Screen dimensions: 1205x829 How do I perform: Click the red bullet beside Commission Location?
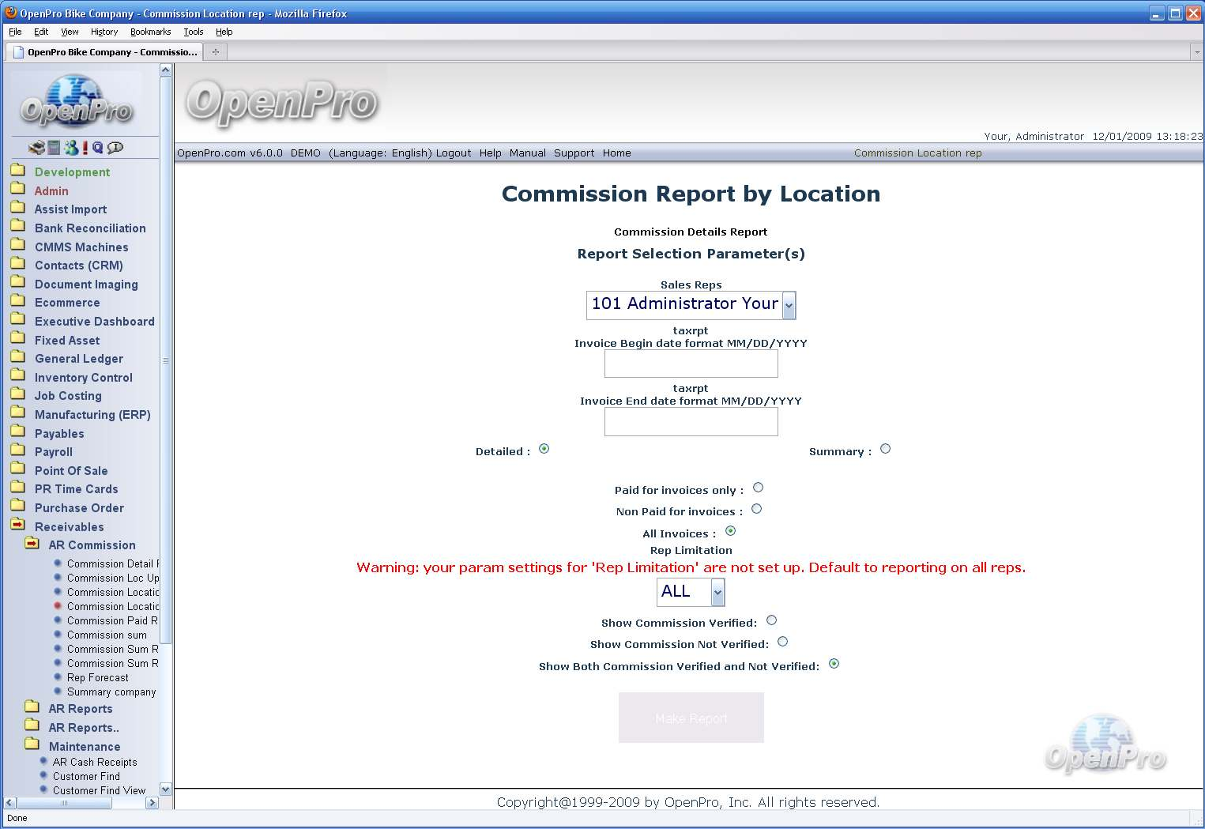click(58, 606)
